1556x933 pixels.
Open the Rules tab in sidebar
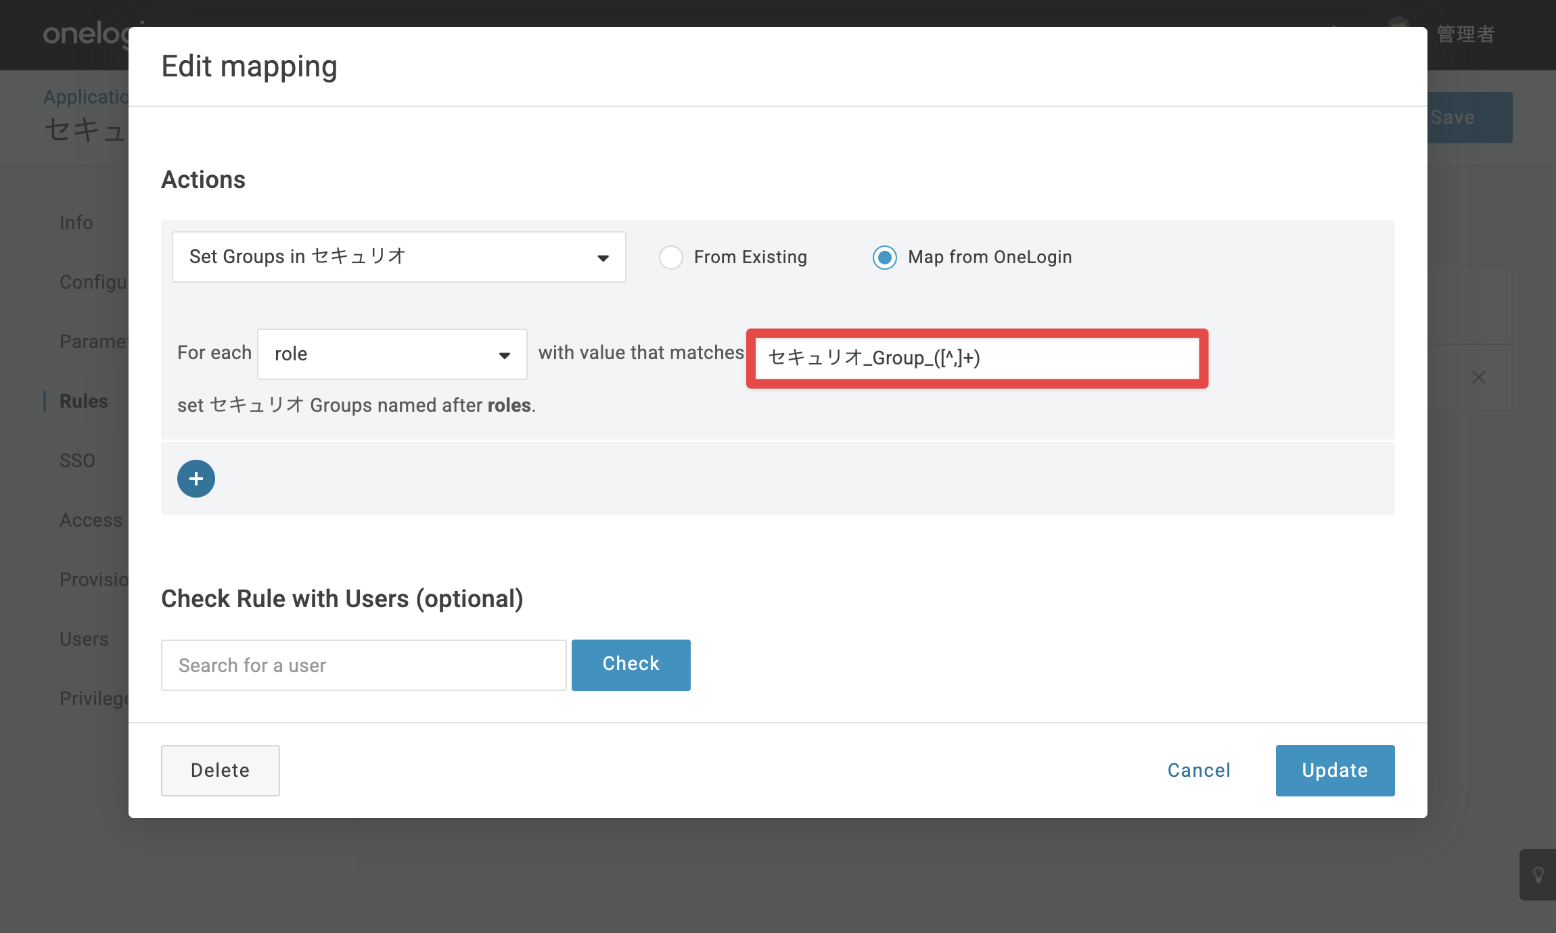[84, 401]
